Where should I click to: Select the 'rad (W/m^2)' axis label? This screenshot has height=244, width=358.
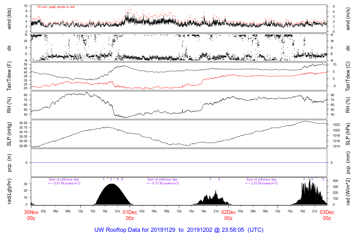[348, 191]
